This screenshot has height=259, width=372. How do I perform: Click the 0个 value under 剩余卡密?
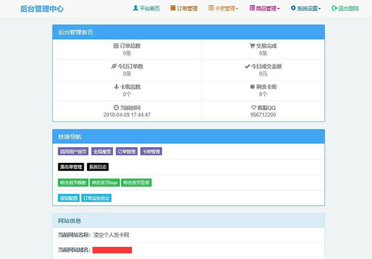[x=263, y=94]
